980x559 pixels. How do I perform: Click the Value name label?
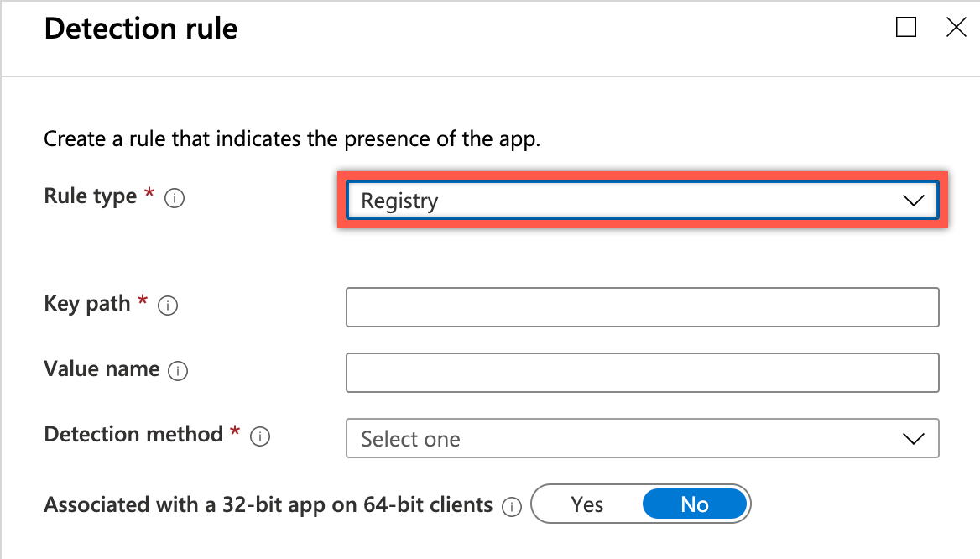click(x=102, y=369)
